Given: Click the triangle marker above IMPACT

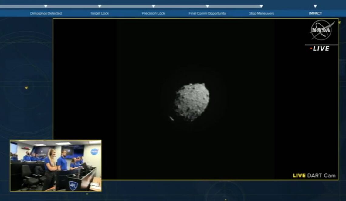Looking at the screenshot, I should click(315, 6).
